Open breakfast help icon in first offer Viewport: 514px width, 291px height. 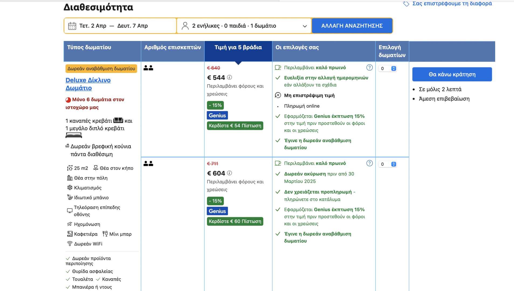tap(369, 68)
